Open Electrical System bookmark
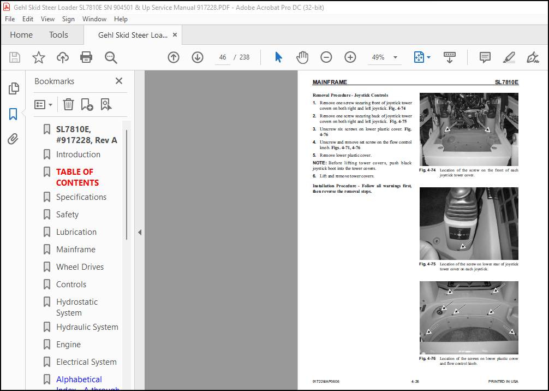The width and height of the screenshot is (549, 391). click(86, 362)
